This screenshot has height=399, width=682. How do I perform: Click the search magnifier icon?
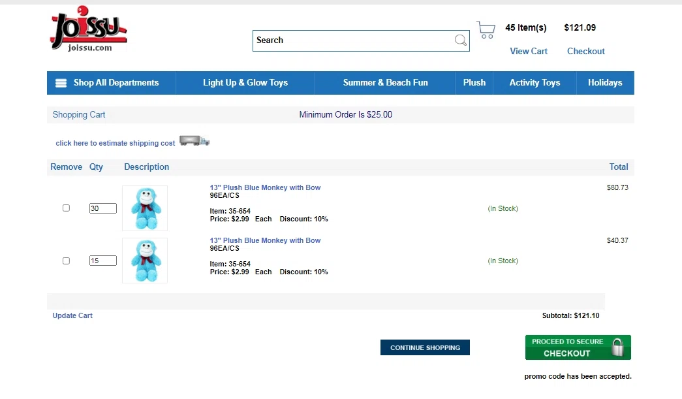[461, 40]
